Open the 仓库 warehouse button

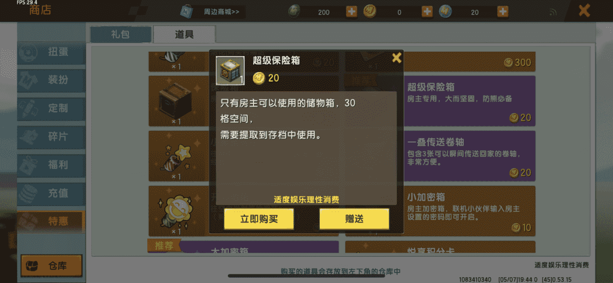tap(52, 266)
